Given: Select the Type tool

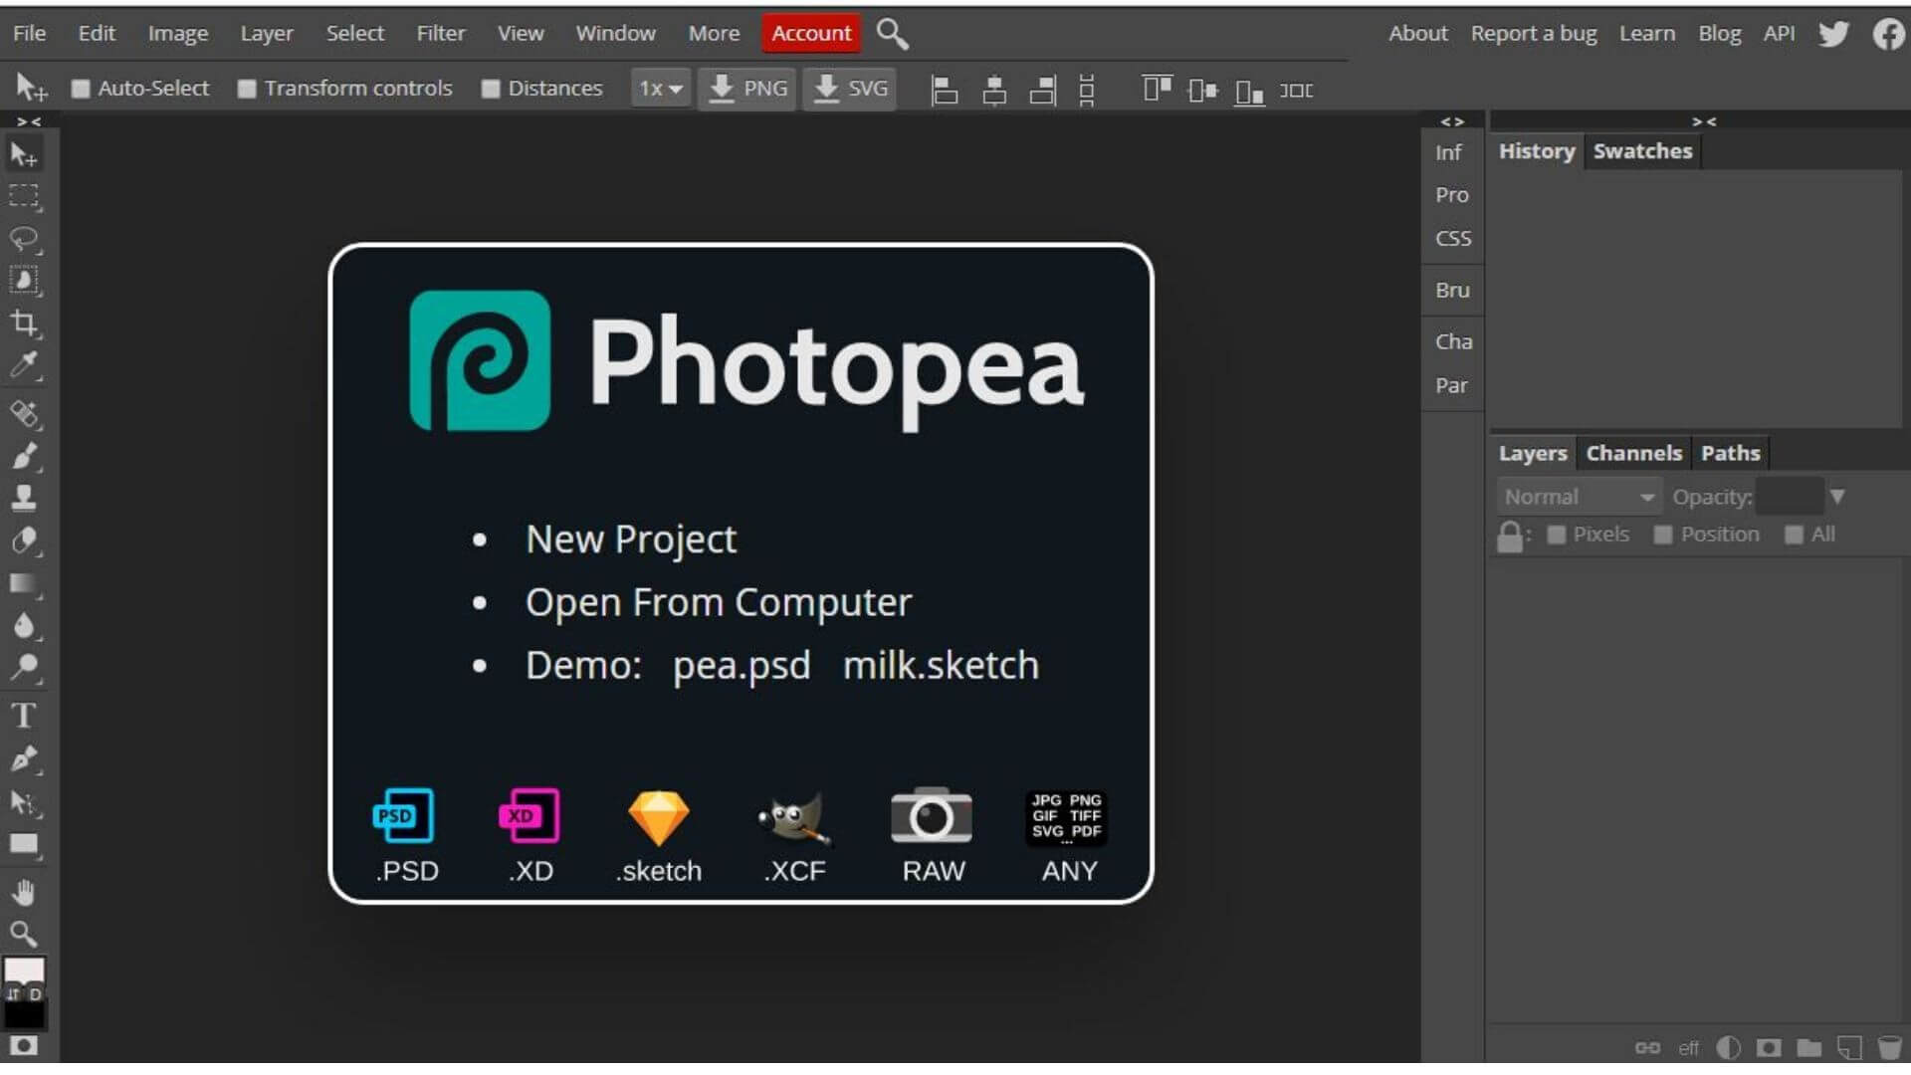Looking at the screenshot, I should coord(24,716).
